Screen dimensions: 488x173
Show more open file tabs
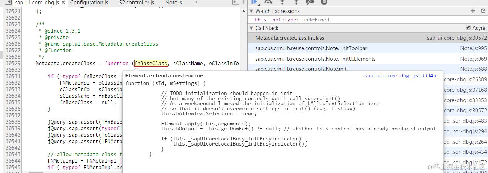tap(195, 3)
